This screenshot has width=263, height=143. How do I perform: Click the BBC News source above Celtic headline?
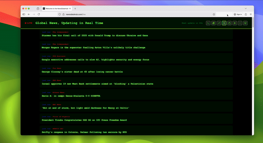click(x=57, y=105)
